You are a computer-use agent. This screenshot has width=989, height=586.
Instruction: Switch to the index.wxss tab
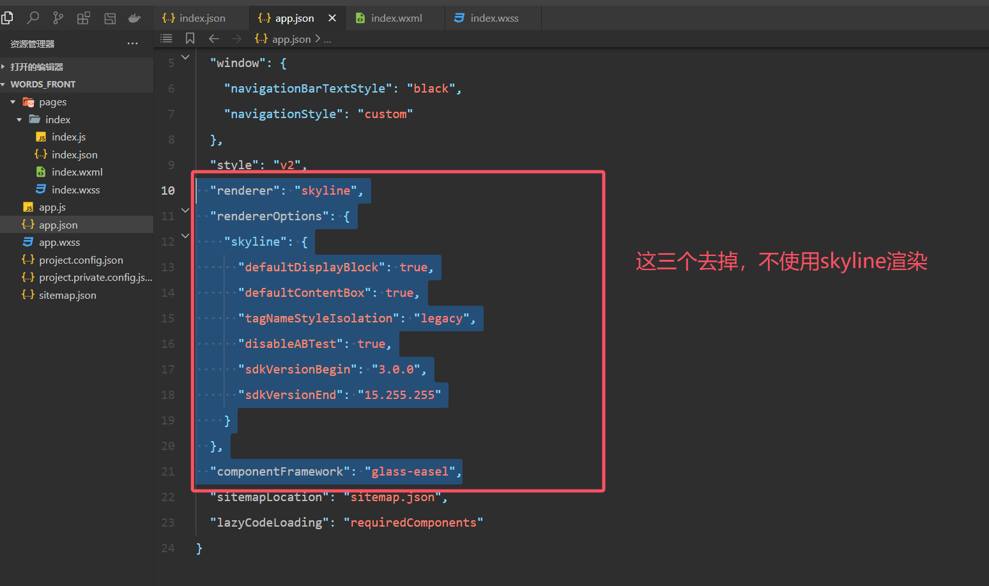pyautogui.click(x=493, y=18)
